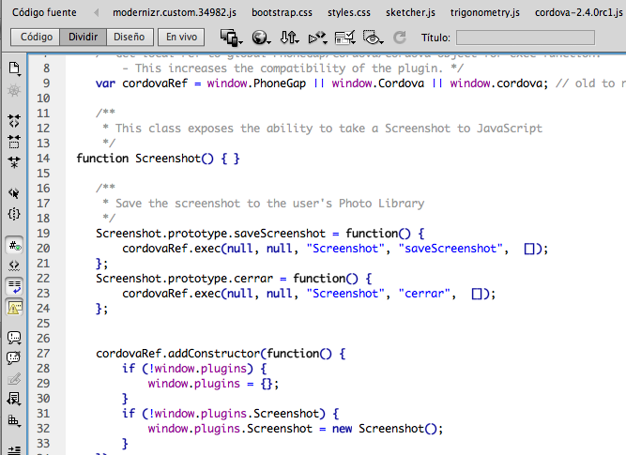The width and height of the screenshot is (626, 455).
Task: Click the collapse selection icon
Action: 14,142
